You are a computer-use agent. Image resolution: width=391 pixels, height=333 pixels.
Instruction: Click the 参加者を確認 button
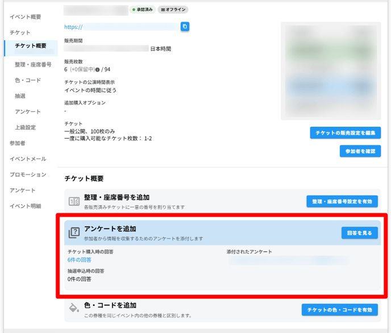pyautogui.click(x=360, y=151)
